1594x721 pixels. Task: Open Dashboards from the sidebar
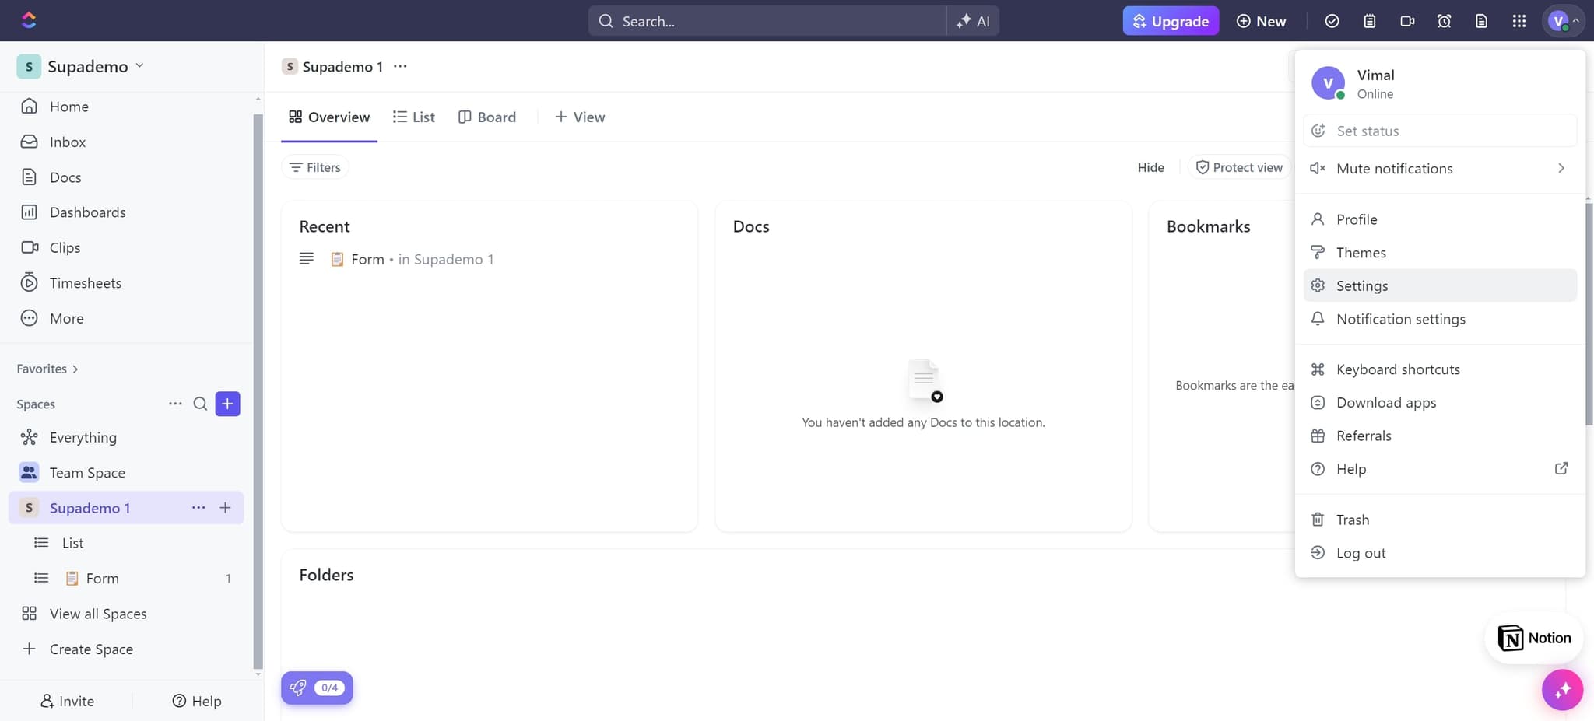click(x=87, y=212)
